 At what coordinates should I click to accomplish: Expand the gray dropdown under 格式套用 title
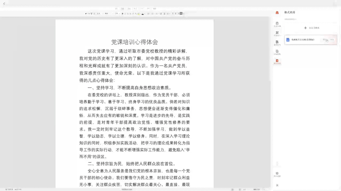(x=290, y=19)
